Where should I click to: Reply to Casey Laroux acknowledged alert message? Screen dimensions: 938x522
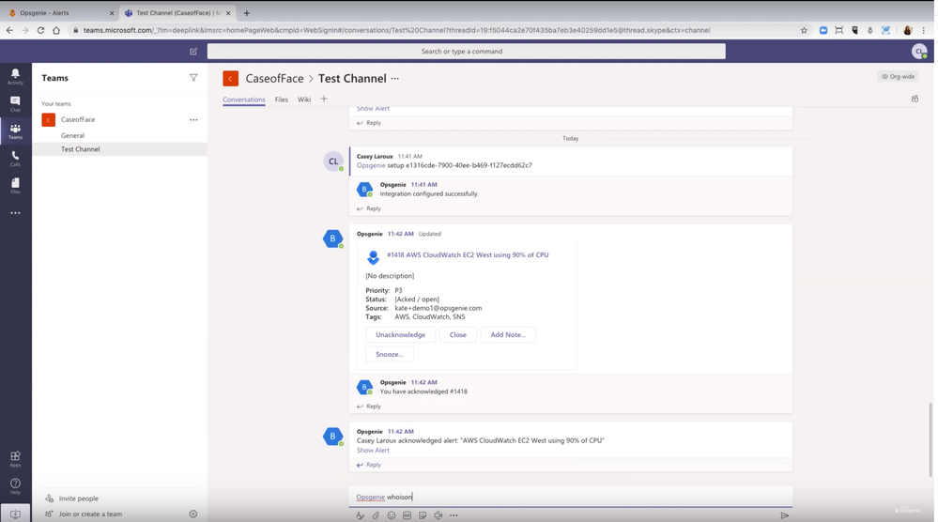click(368, 465)
